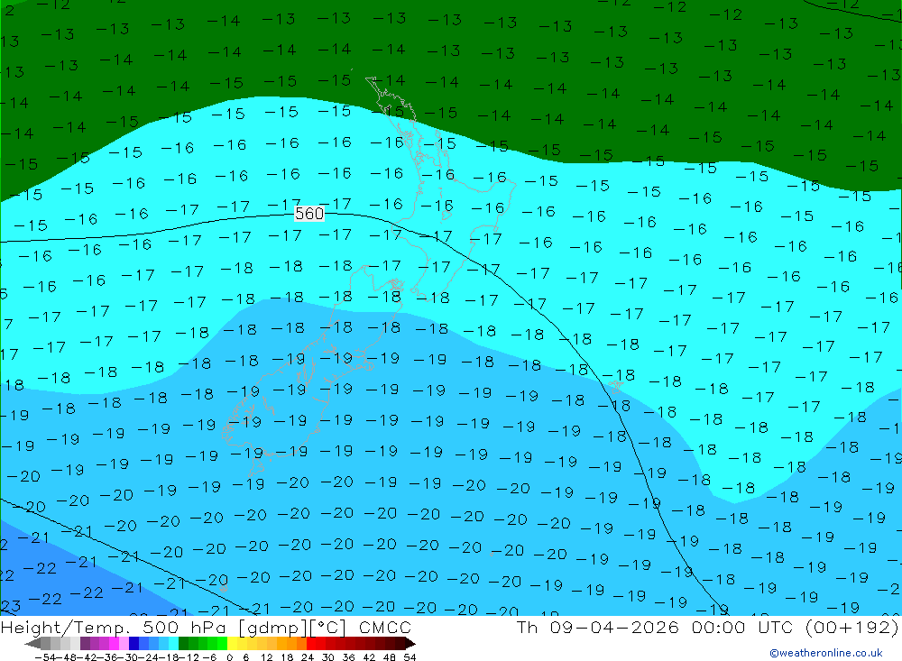Click the '(00+192)' forecast hour text

pos(851,627)
